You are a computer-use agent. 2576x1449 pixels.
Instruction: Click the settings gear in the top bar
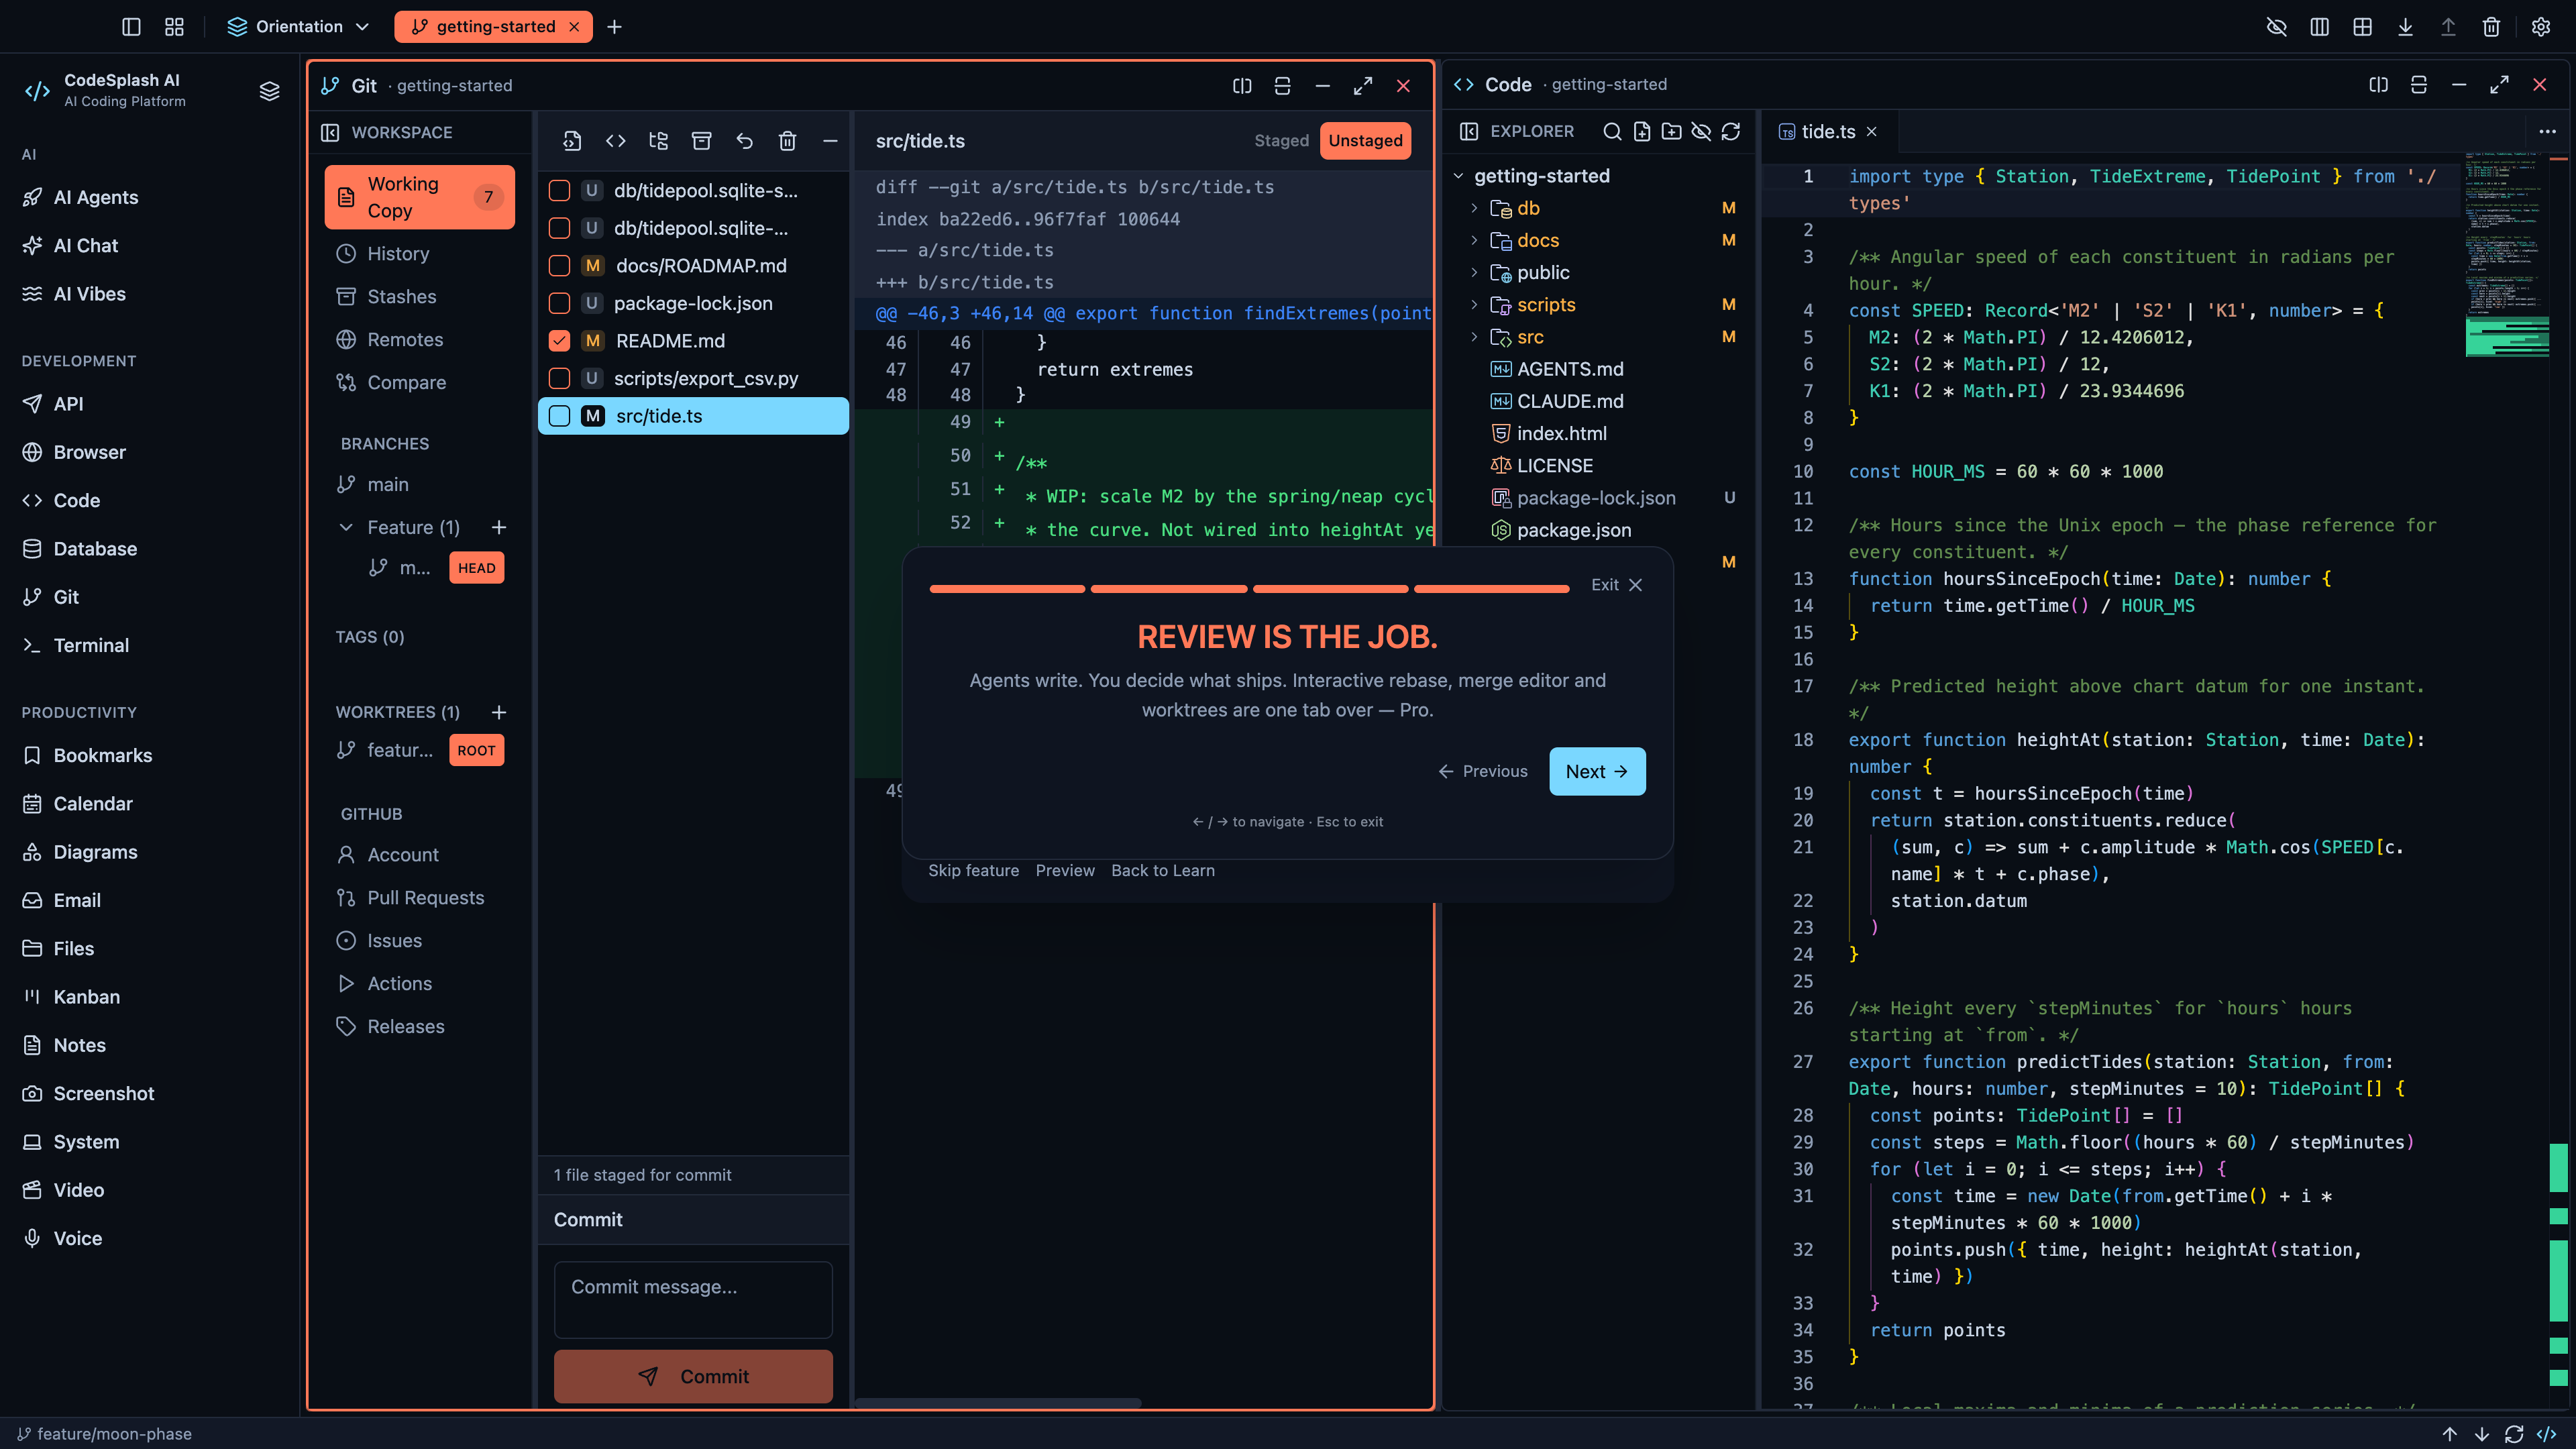[2540, 27]
